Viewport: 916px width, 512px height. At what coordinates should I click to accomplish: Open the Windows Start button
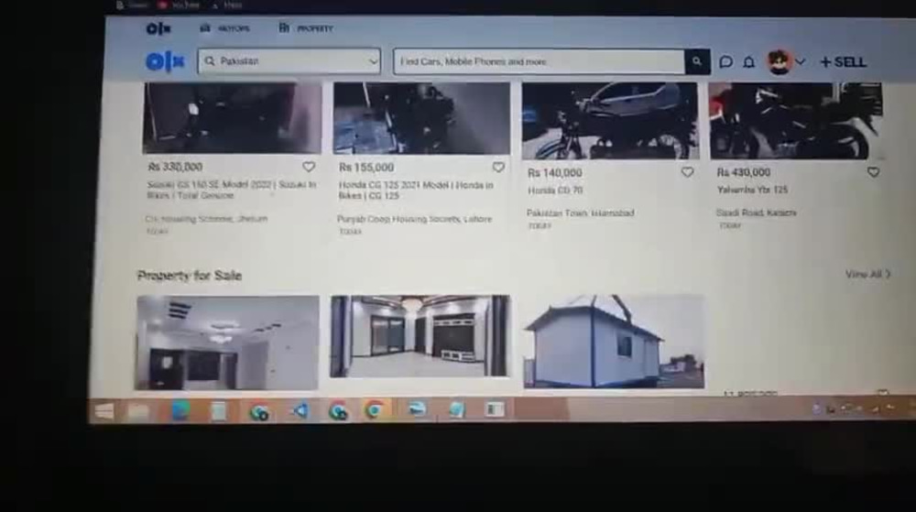coord(104,411)
